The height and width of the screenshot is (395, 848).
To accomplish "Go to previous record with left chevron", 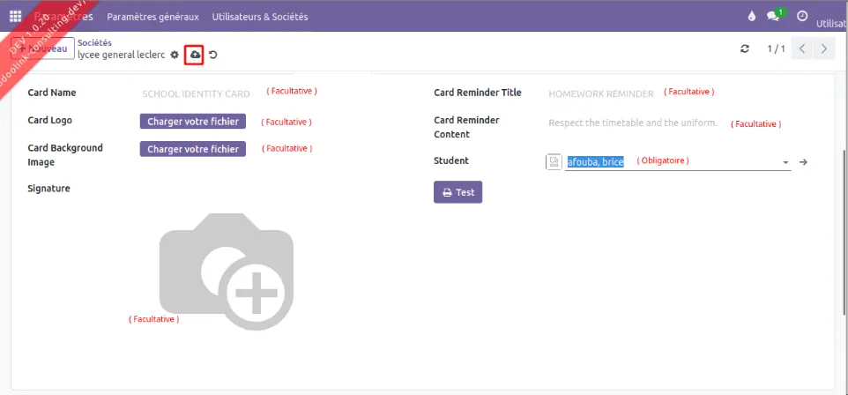I will click(802, 48).
